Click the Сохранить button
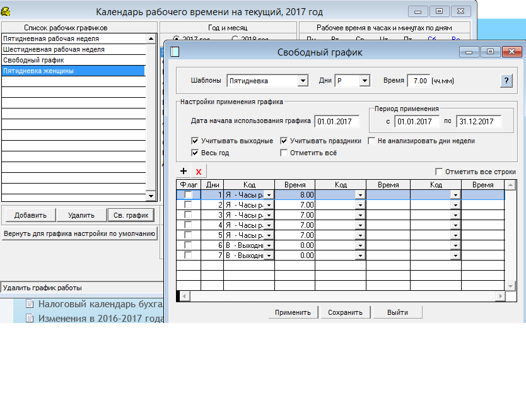The height and width of the screenshot is (400, 526). 345,312
